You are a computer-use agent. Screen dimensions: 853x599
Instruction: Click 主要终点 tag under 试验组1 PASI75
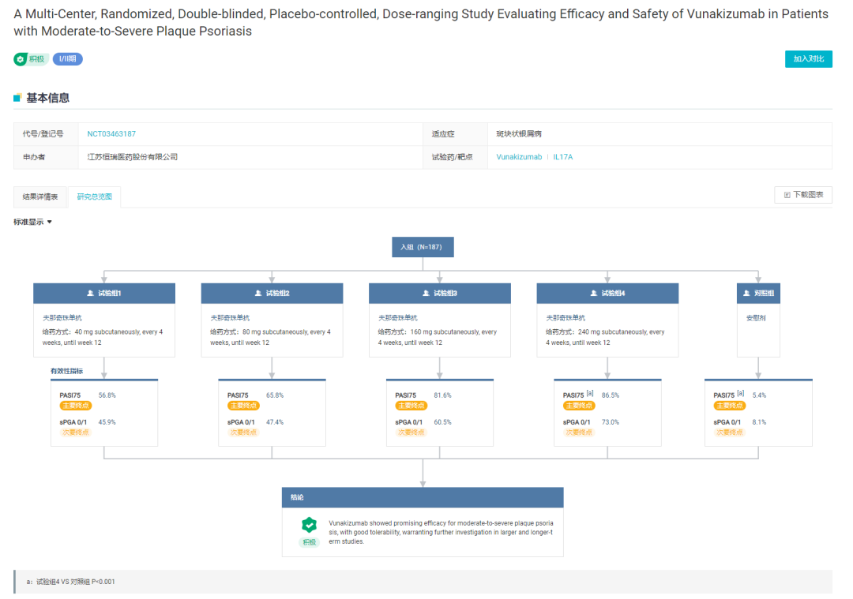pyautogui.click(x=76, y=406)
